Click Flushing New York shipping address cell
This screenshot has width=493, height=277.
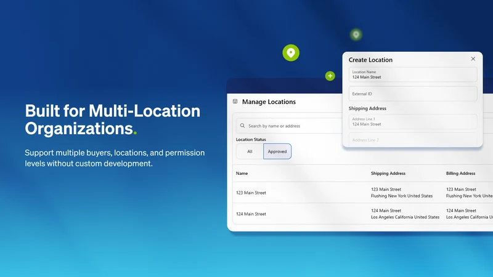[x=402, y=193]
